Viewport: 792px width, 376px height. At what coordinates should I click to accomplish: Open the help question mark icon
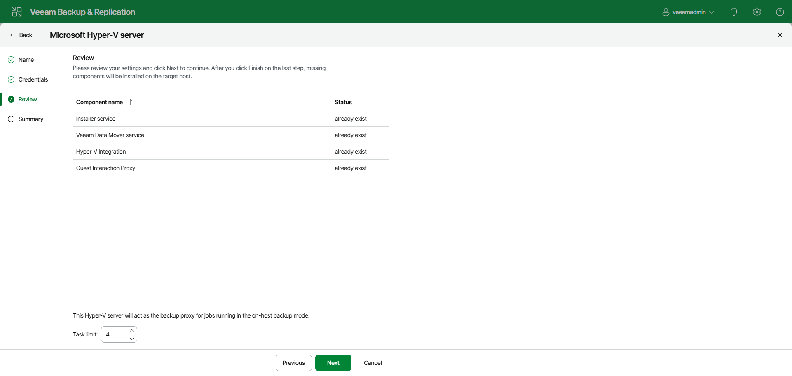click(780, 12)
